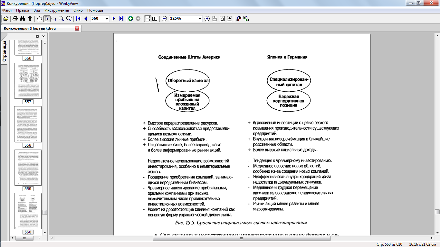440x247 pixels.
Task: Open the Окно menu
Action: click(78, 10)
